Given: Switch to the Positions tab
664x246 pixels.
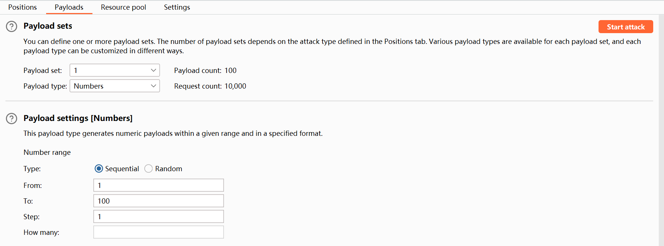Looking at the screenshot, I should coord(22,7).
